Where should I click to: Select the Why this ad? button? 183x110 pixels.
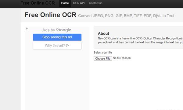(x=57, y=46)
